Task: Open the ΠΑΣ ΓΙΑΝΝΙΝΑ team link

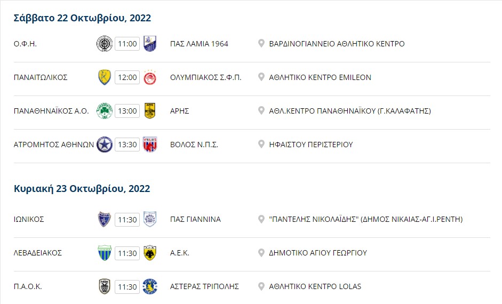Action: tap(195, 220)
